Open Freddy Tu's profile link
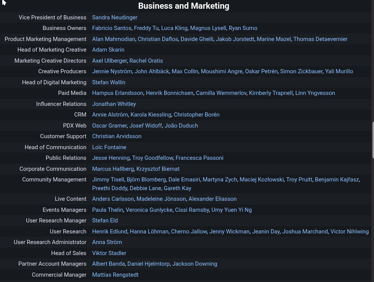 click(146, 28)
